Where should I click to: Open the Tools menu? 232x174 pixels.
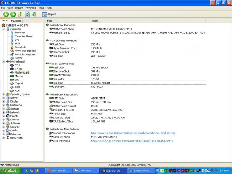pyautogui.click(x=41, y=8)
